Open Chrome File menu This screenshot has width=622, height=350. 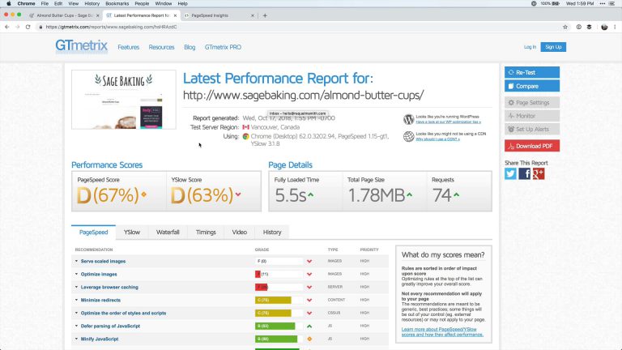click(45, 3)
